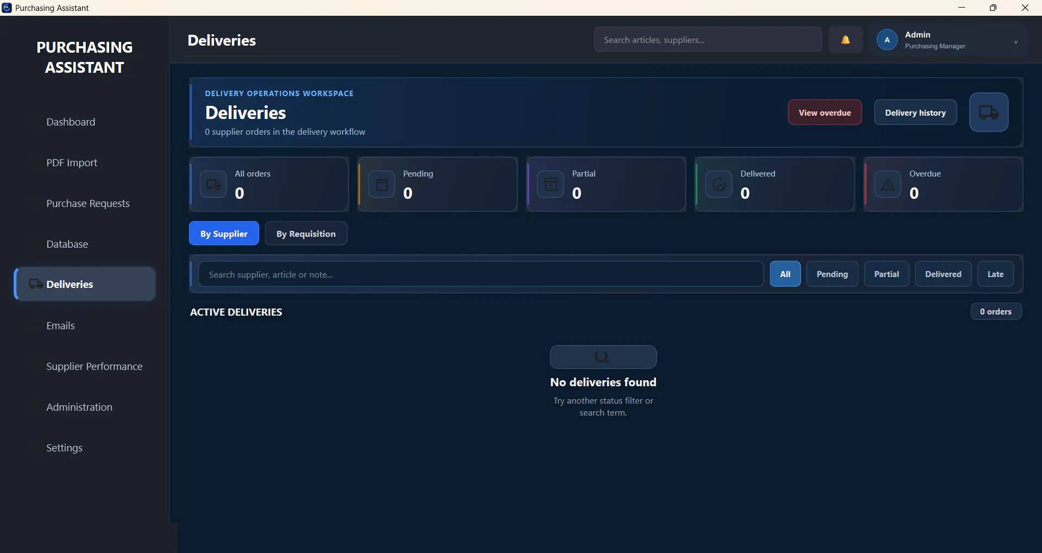Open Purchase Requests section
1042x553 pixels.
[x=88, y=203]
